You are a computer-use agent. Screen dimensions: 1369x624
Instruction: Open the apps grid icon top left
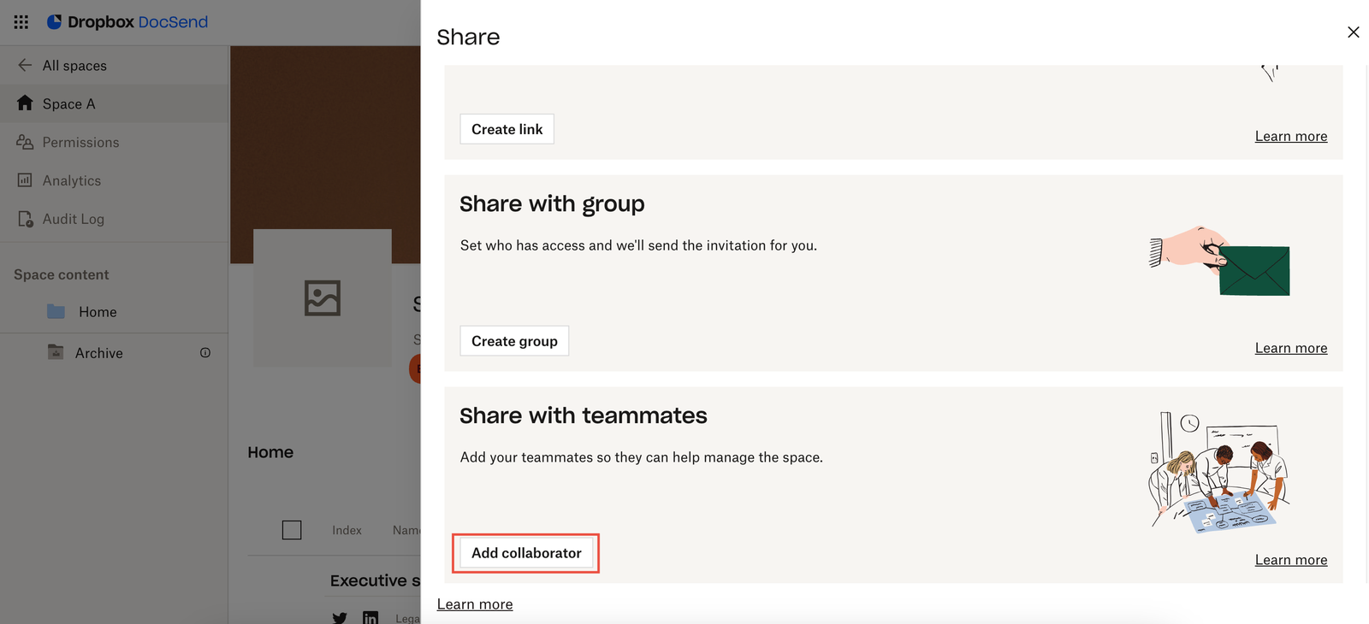[x=21, y=21]
